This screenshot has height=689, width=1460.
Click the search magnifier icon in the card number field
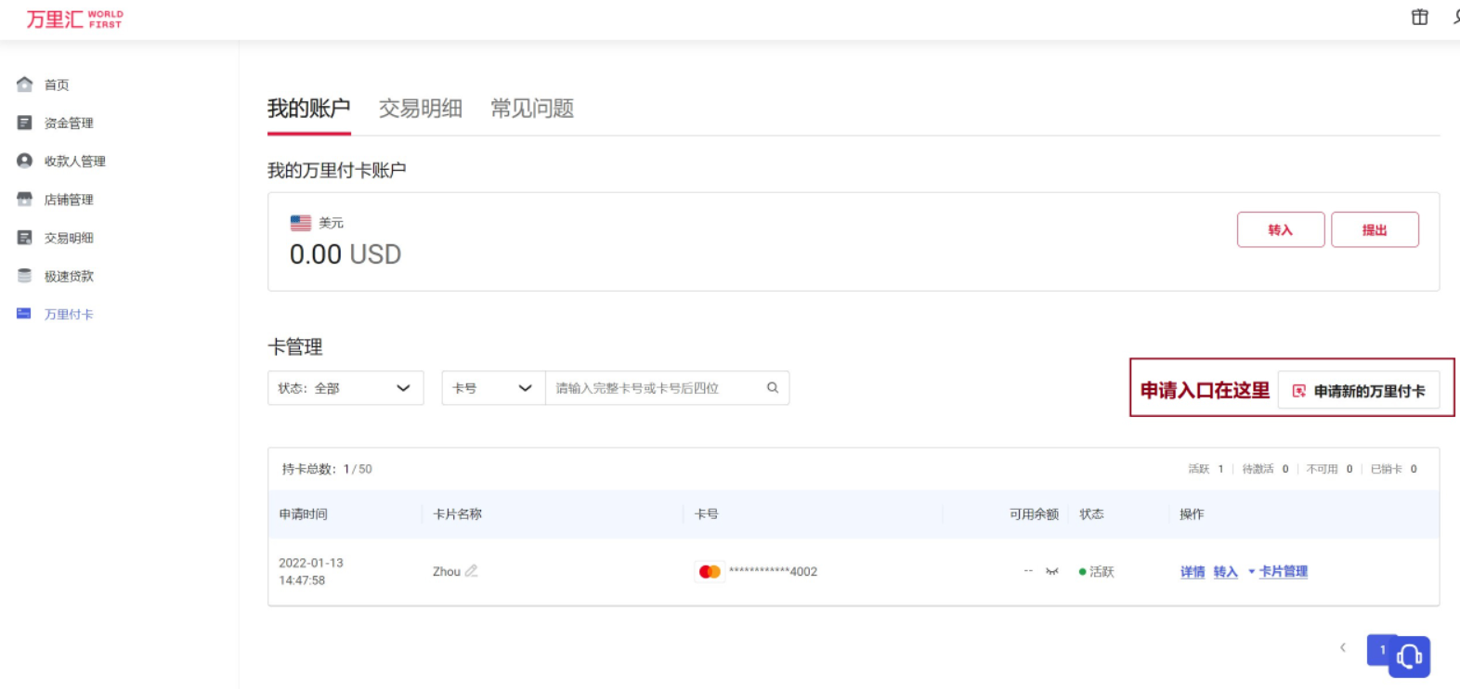[x=773, y=388]
